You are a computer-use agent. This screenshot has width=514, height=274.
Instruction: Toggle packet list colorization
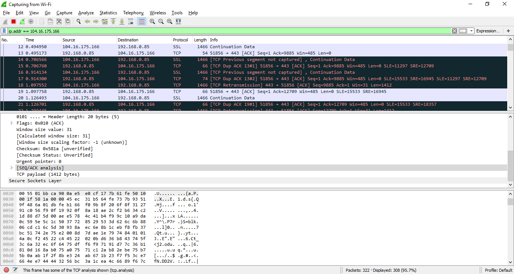[141, 21]
